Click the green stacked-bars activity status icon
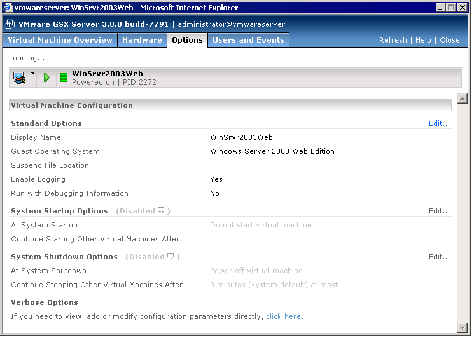This screenshot has height=338, width=474. 64,78
